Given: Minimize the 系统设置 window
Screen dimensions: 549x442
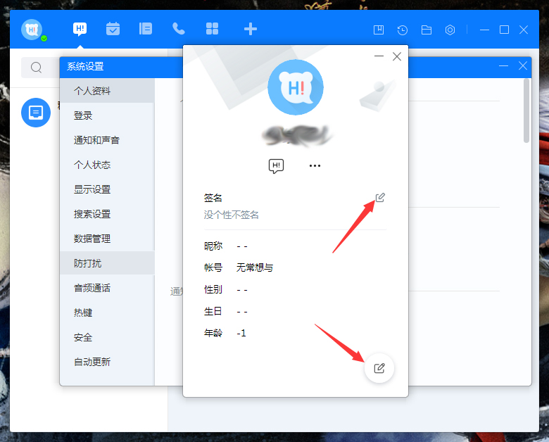Looking at the screenshot, I should click(x=503, y=66).
